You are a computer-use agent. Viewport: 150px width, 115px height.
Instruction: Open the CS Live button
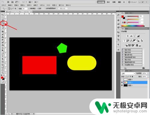pyautogui.click(x=132, y=2)
